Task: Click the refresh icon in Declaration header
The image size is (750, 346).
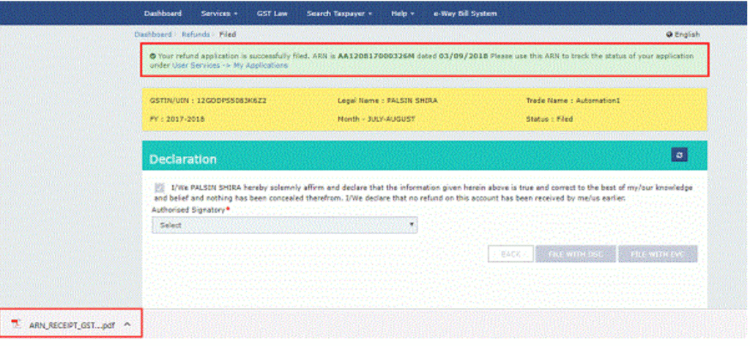Action: tap(679, 155)
